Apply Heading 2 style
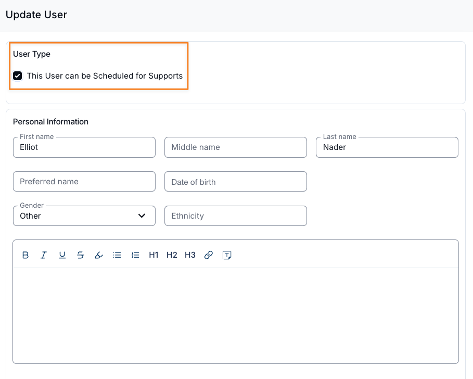This screenshot has width=473, height=379. coord(172,255)
